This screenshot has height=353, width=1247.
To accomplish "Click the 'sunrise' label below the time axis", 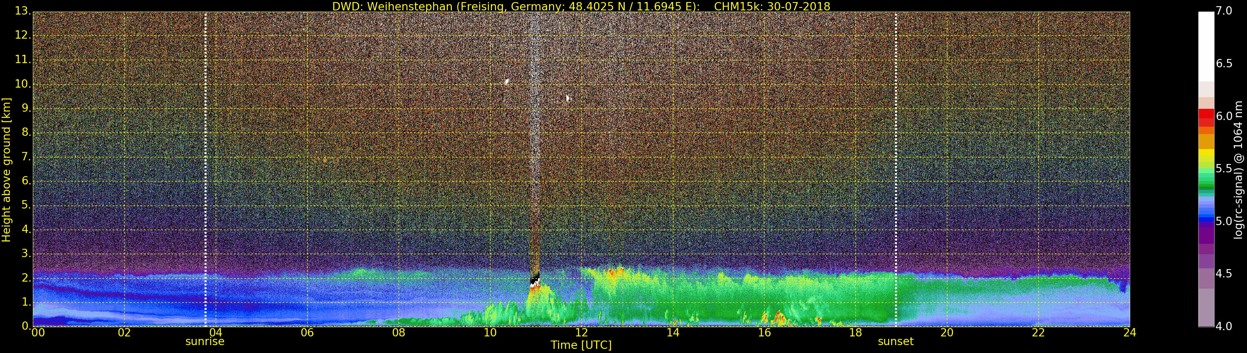I will tap(205, 341).
